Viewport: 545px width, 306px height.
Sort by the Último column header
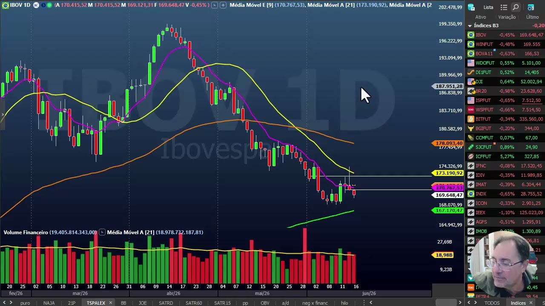pos(532,17)
